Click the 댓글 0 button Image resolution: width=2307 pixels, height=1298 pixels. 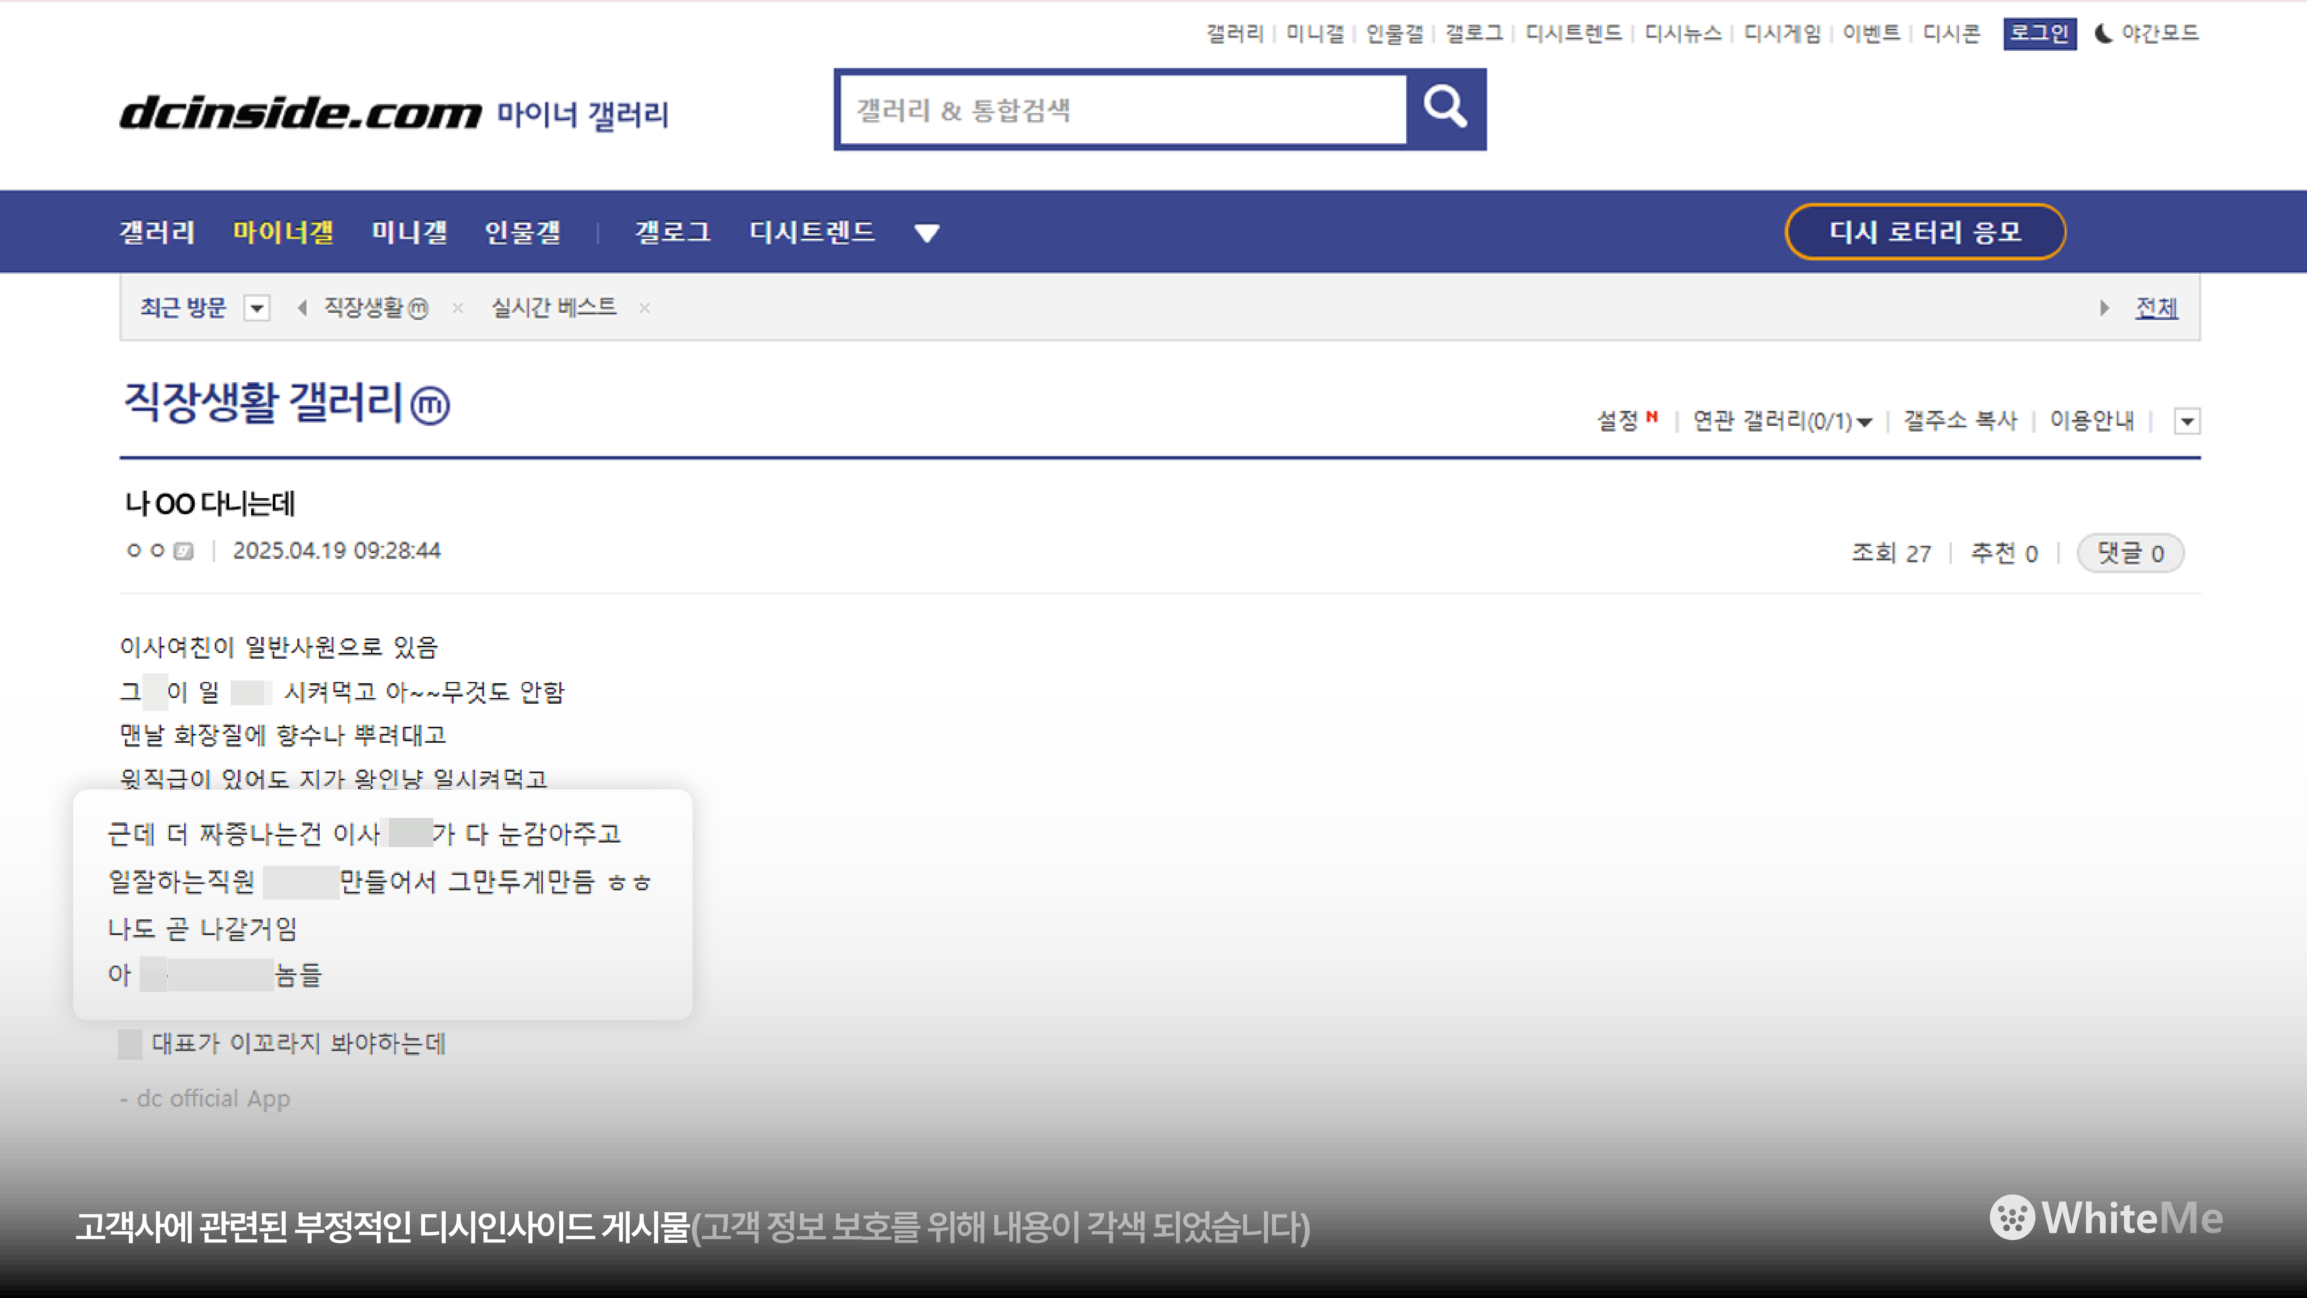(x=2131, y=553)
